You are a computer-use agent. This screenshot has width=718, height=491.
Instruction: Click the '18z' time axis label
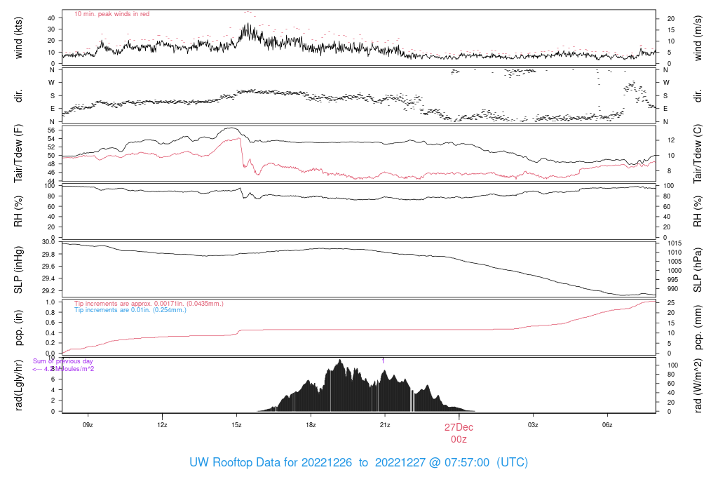(311, 425)
